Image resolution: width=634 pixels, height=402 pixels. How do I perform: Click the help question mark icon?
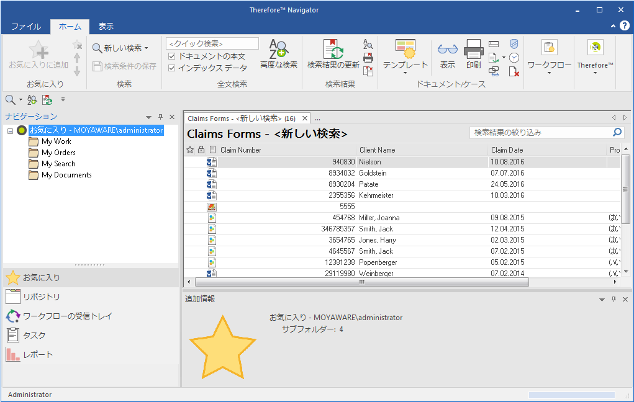click(x=625, y=25)
